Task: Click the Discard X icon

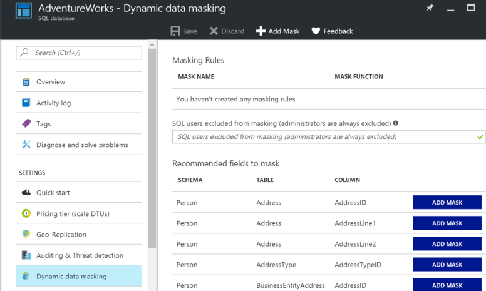Action: (214, 31)
